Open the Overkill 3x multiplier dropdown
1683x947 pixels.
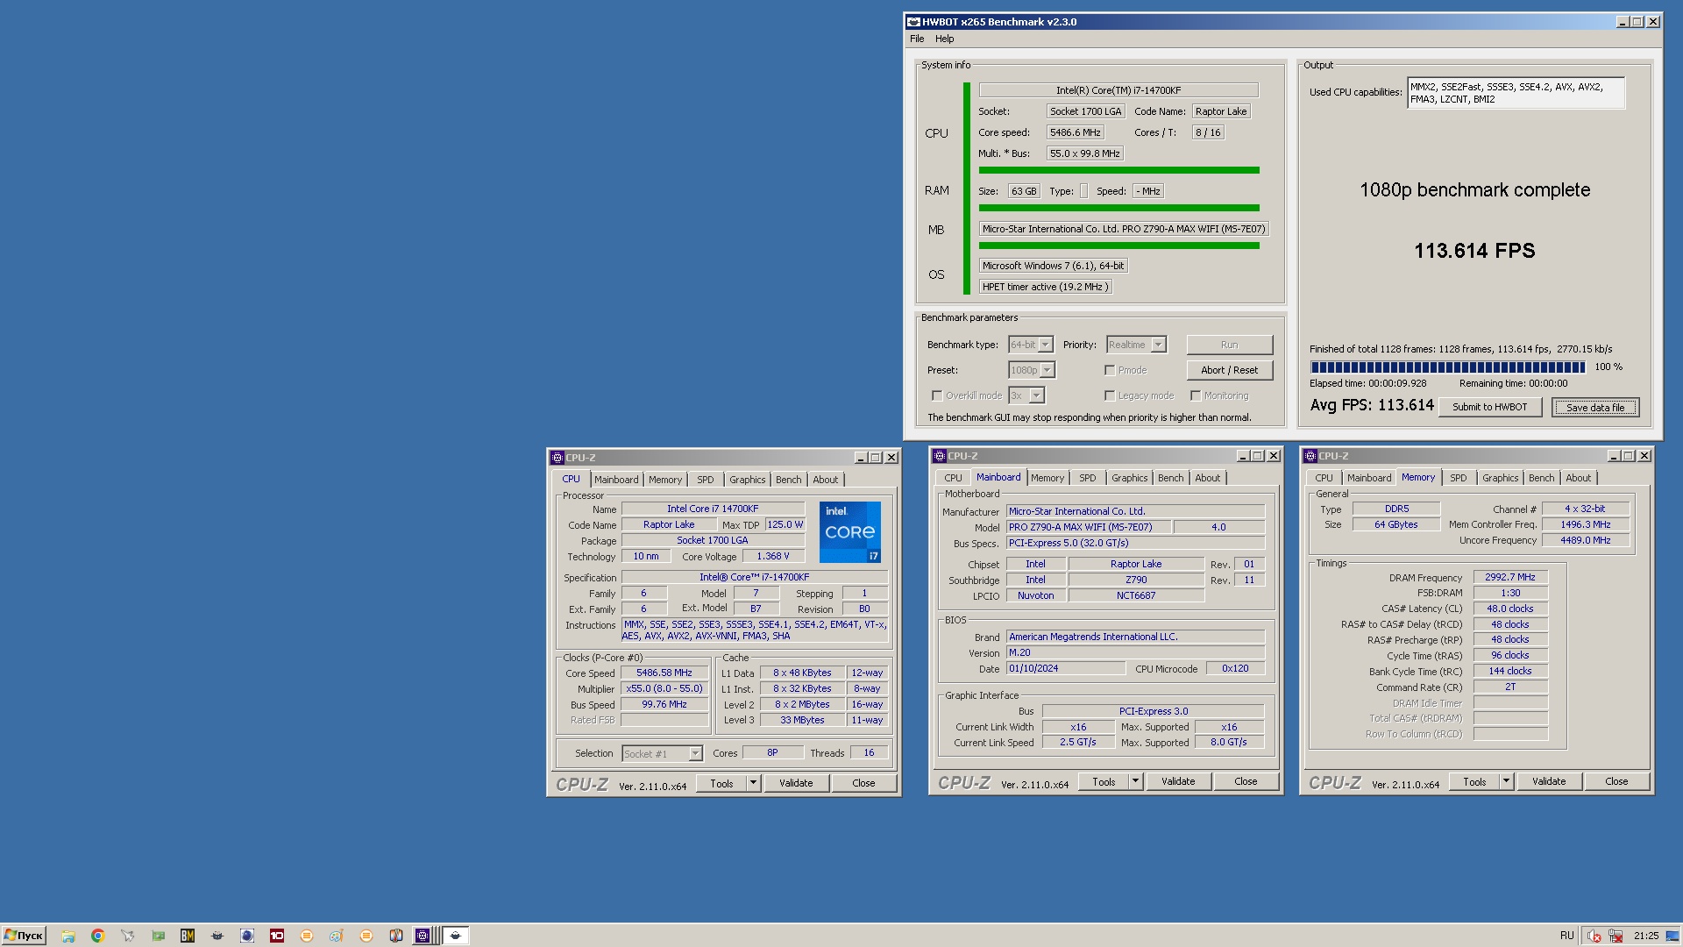coord(1026,395)
